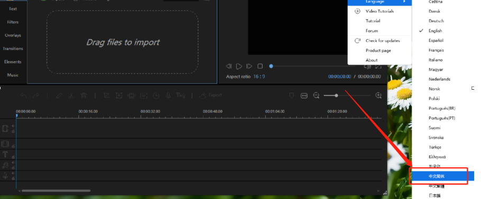Click the Export button
This screenshot has width=481, height=199.
[x=210, y=96]
